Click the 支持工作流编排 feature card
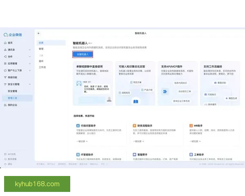 [220, 83]
